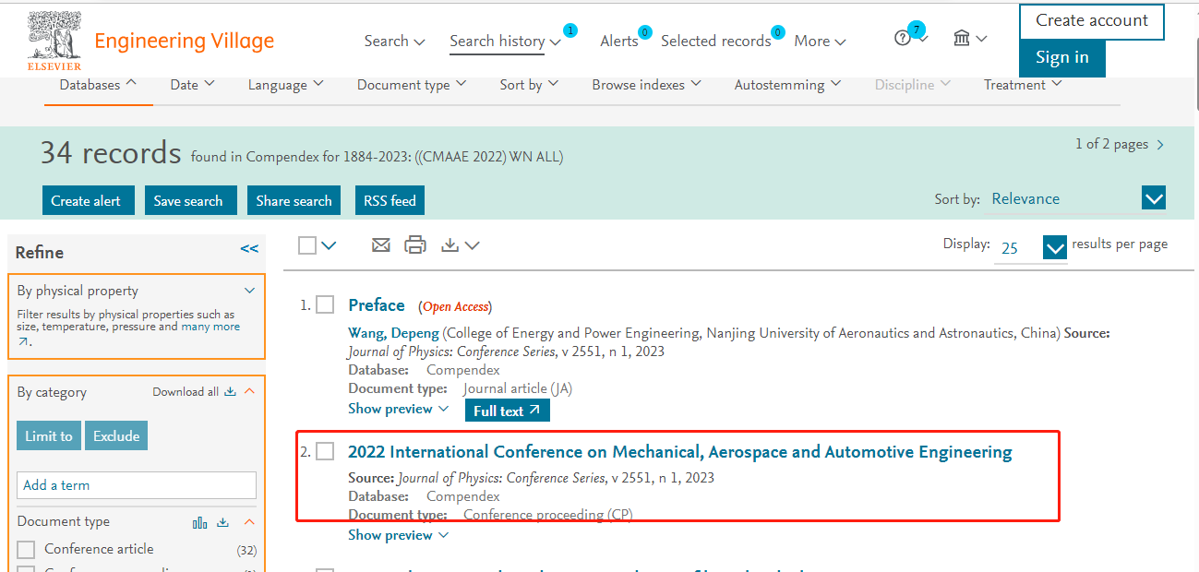
Task: Open Full text link for Preface
Action: click(507, 411)
